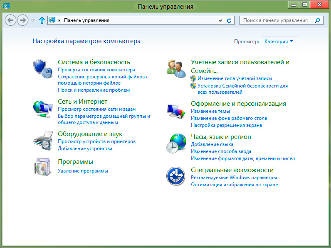This screenshot has height=248, width=331.
Task: Click the Clock, Language and Region icon
Action: (176, 143)
